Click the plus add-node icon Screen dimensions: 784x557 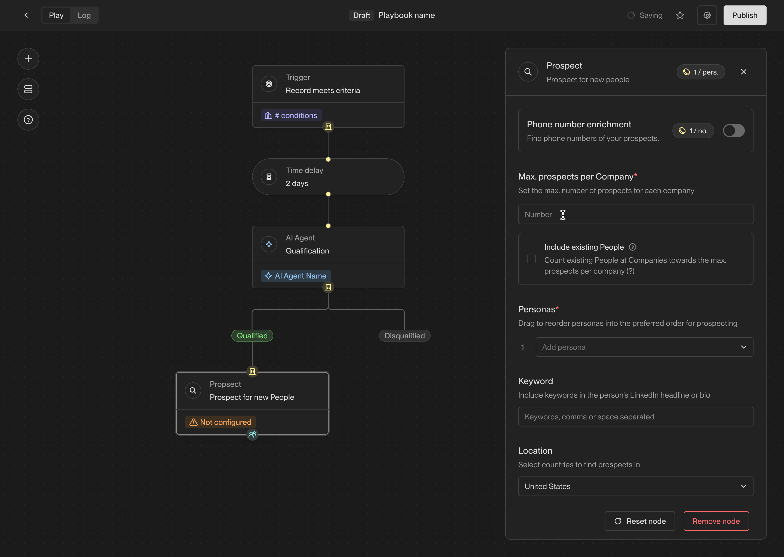(x=28, y=59)
